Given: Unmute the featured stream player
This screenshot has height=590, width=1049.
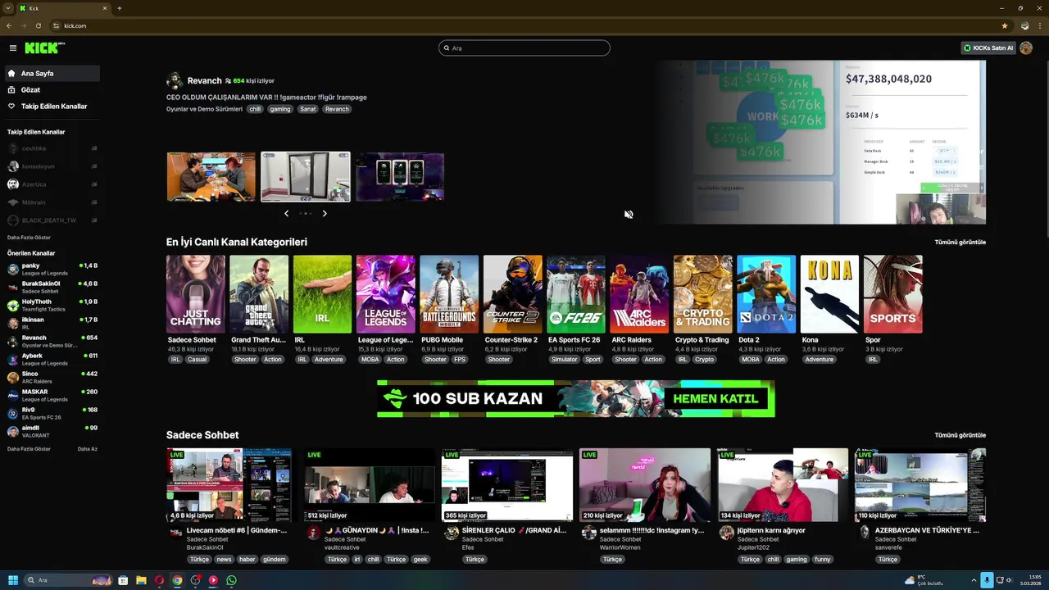Looking at the screenshot, I should pos(629,215).
